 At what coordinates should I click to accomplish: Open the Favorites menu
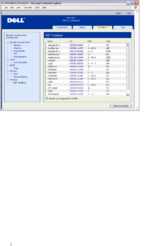(x=28, y=8)
